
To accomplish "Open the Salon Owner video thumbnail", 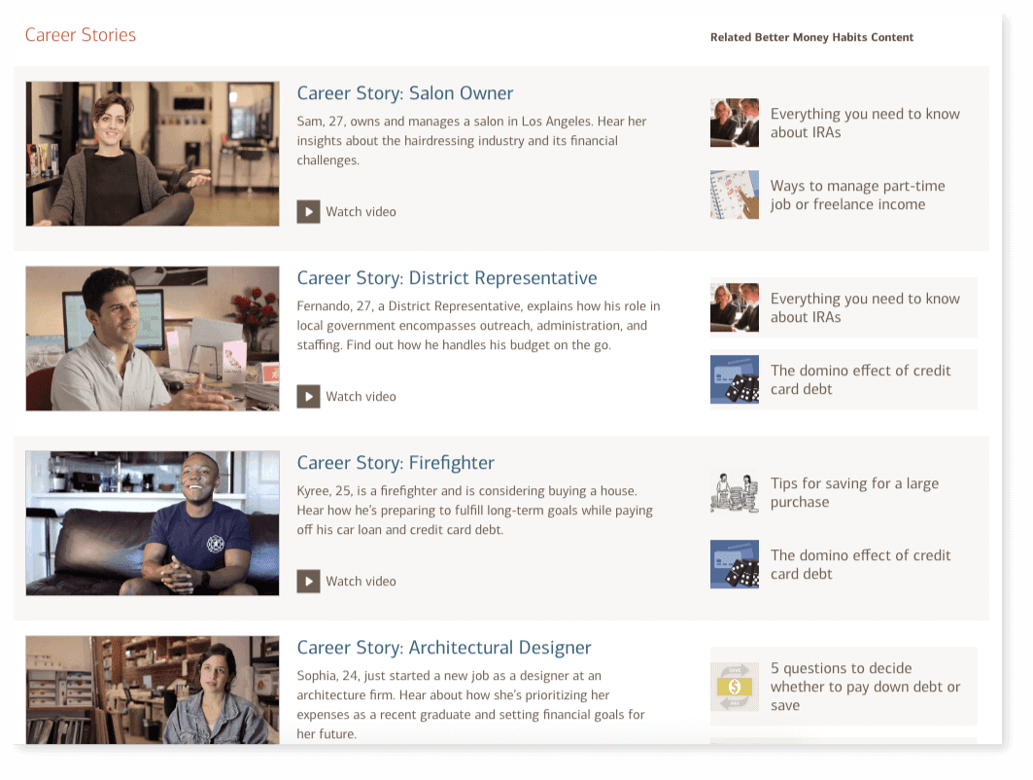I will coord(153,154).
